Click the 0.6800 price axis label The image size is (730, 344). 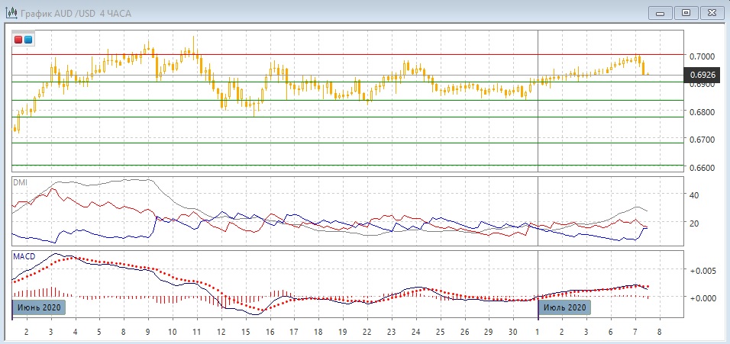point(701,112)
